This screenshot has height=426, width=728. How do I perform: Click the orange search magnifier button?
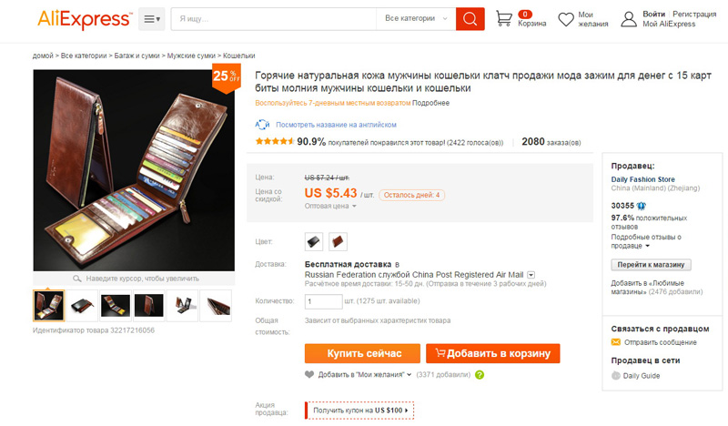pos(470,19)
